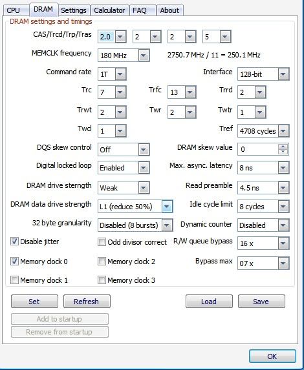Open the R/W queue bypass dropdown
The width and height of the screenshot is (304, 370).
263,243
